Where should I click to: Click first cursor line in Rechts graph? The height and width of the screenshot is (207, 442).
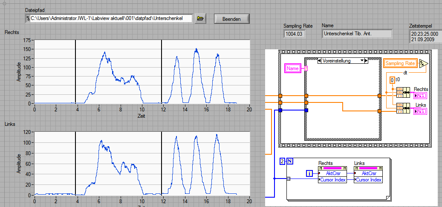point(75,72)
